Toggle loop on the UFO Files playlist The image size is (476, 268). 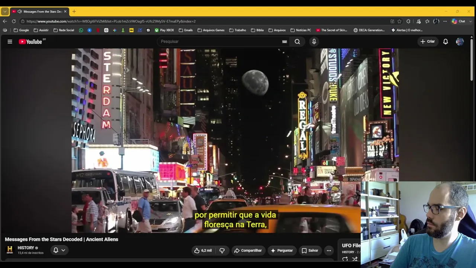tap(345, 259)
